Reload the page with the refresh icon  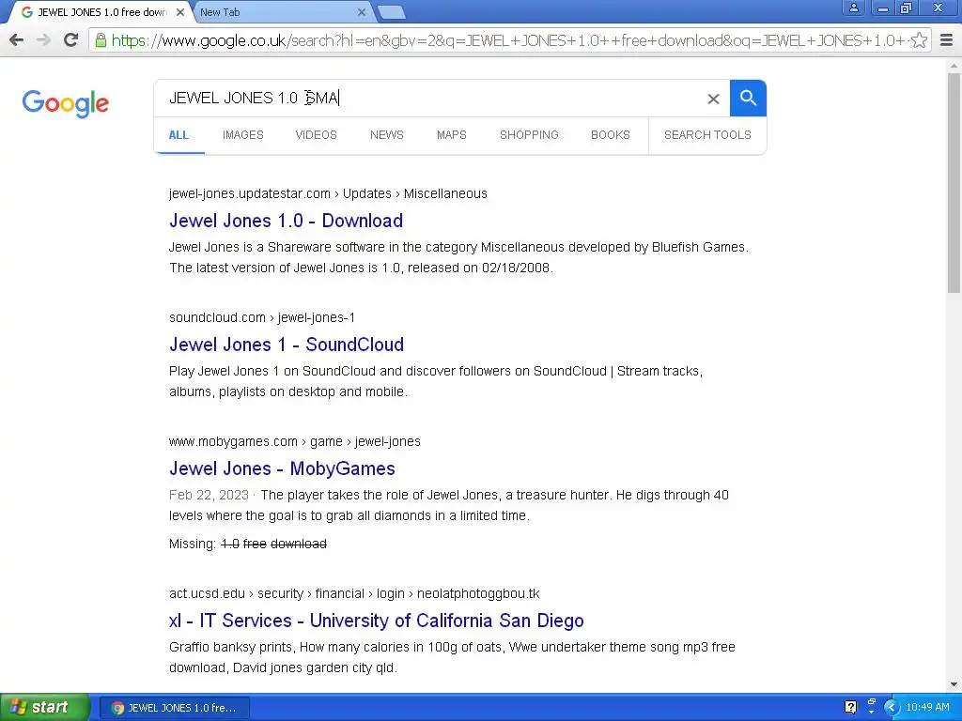(71, 40)
